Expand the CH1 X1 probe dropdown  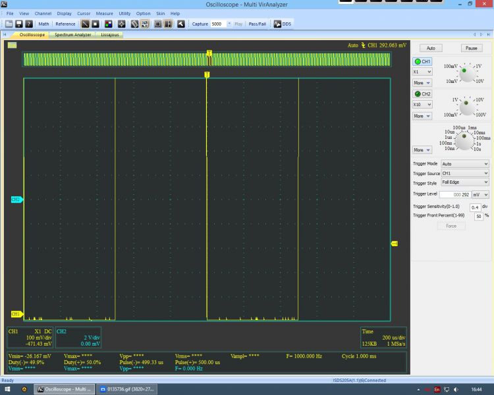pos(422,71)
